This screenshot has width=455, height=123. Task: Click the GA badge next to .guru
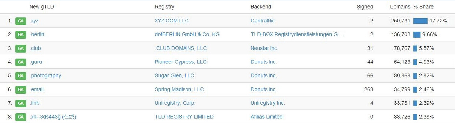click(x=21, y=62)
